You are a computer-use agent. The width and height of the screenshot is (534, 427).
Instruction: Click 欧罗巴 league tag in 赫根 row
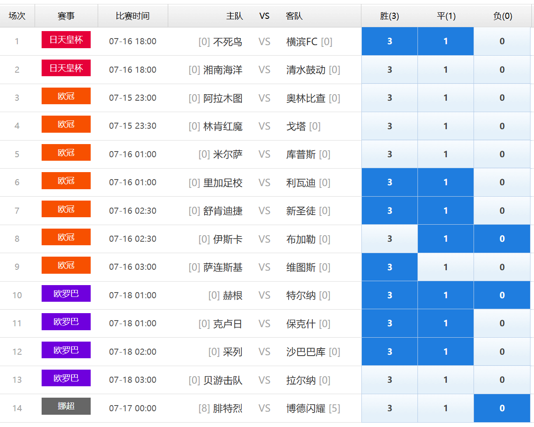66,293
